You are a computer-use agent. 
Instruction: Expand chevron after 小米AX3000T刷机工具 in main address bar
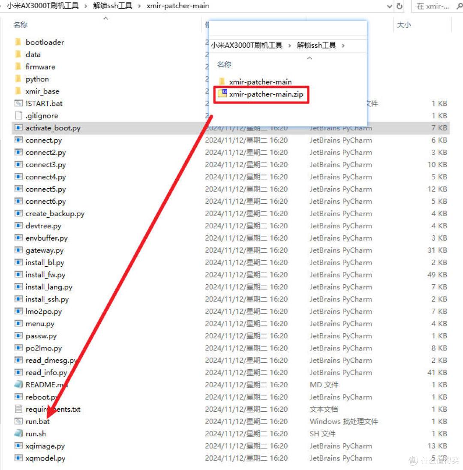click(86, 6)
